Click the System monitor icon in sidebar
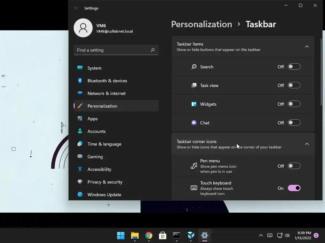Screen dimensions: 325x243 80,68
